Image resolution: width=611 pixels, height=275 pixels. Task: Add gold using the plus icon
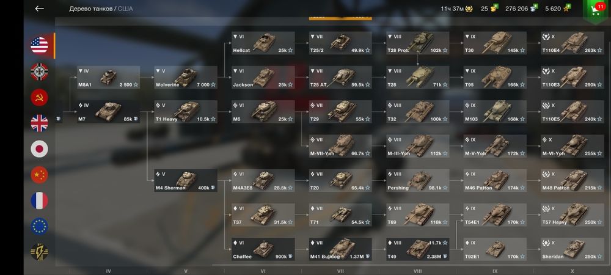coord(494,8)
